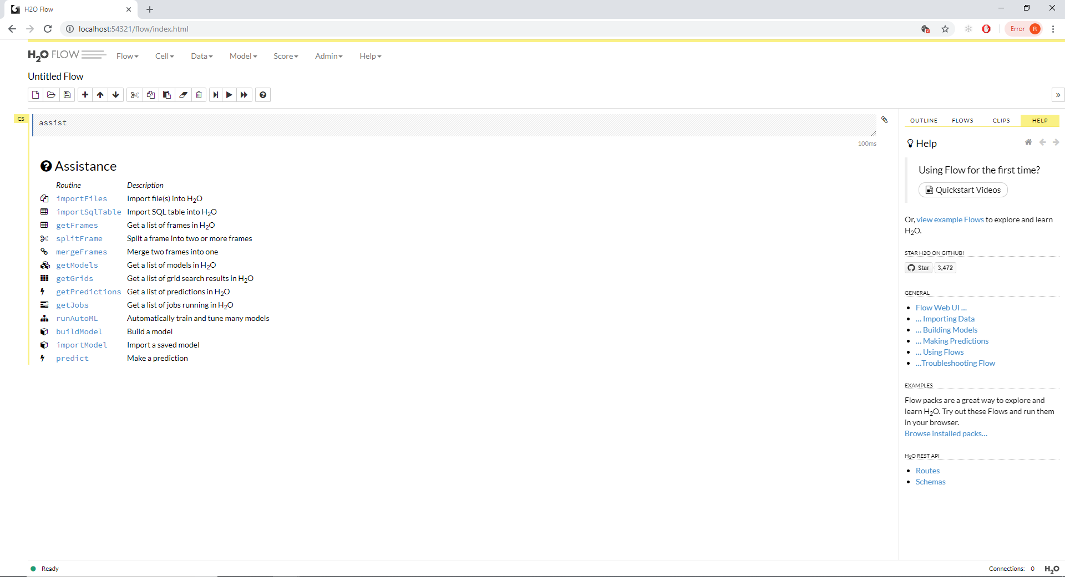Viewport: 1065px width, 577px height.
Task: Copy the current cell
Action: pyautogui.click(x=150, y=95)
